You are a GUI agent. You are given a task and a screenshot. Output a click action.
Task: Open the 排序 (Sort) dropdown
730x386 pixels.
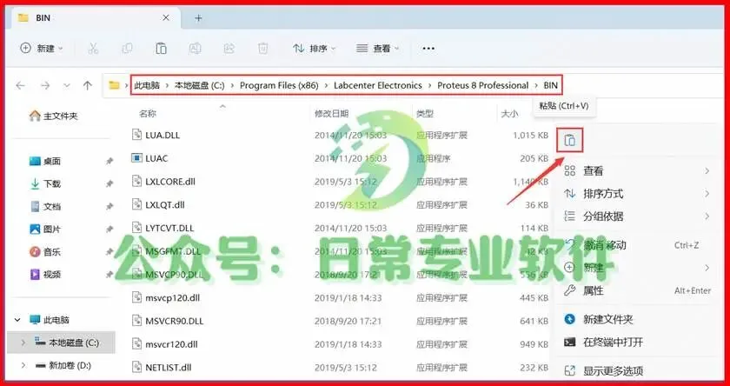[314, 49]
